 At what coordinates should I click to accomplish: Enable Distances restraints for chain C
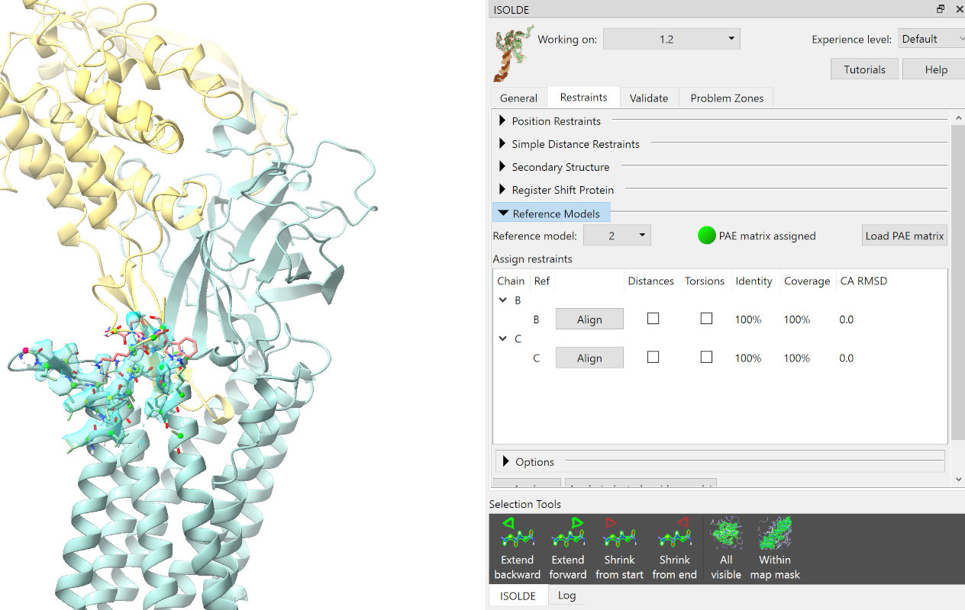pos(653,357)
